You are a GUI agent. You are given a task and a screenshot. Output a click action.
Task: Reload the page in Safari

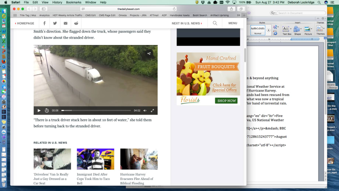click(x=174, y=9)
